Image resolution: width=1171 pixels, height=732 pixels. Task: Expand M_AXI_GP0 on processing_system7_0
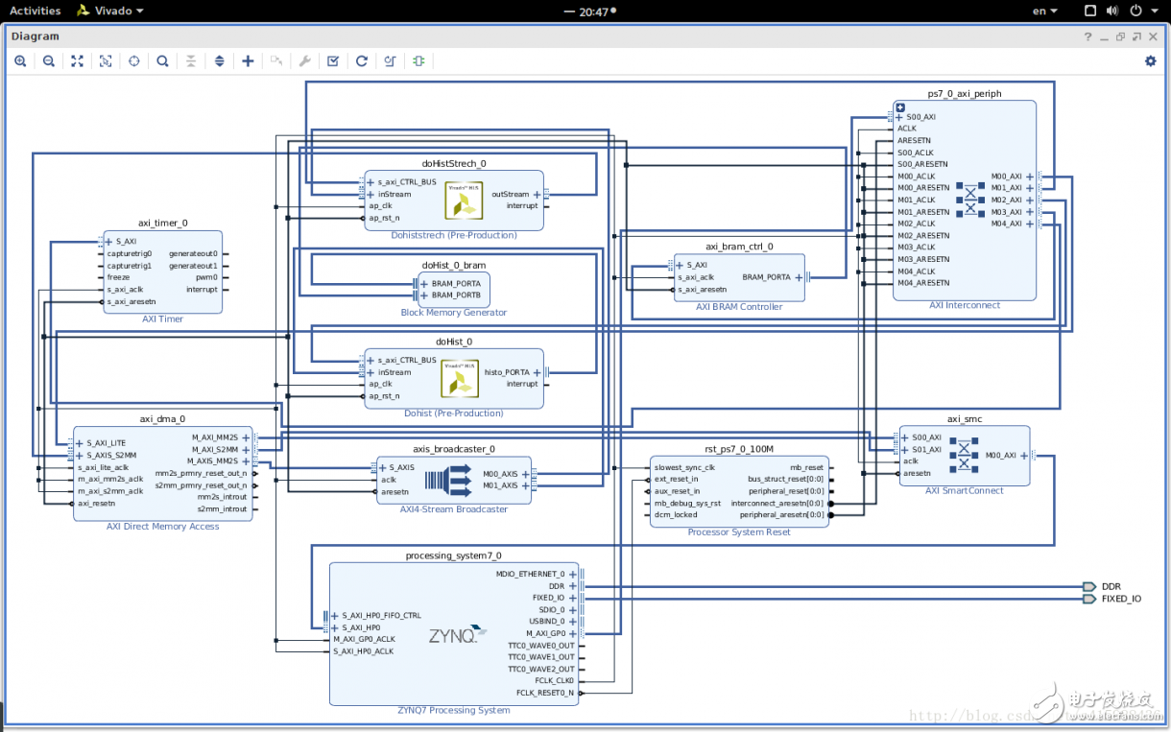[x=573, y=633]
